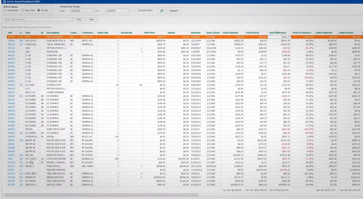
Task: Expand the search text history dropdown arrow
Action: coord(71,20)
